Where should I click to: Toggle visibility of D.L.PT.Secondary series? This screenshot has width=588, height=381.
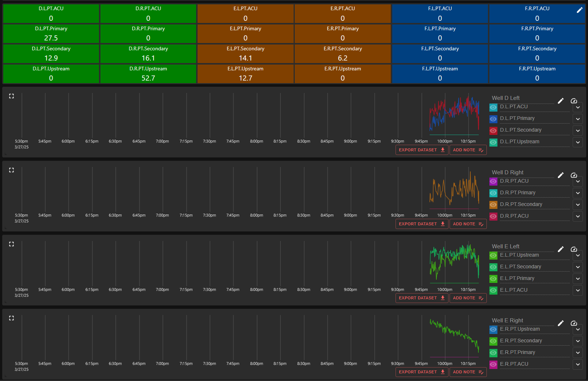493,131
